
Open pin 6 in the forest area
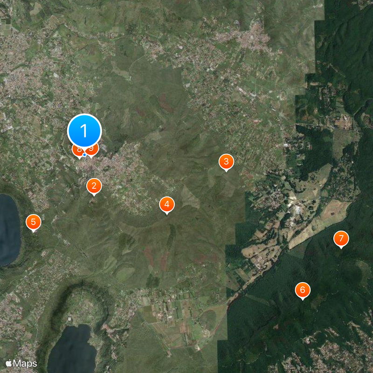pyautogui.click(x=302, y=290)
